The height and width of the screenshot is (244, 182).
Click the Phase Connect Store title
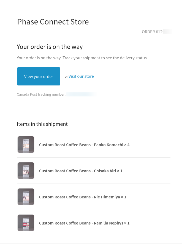[x=53, y=22]
